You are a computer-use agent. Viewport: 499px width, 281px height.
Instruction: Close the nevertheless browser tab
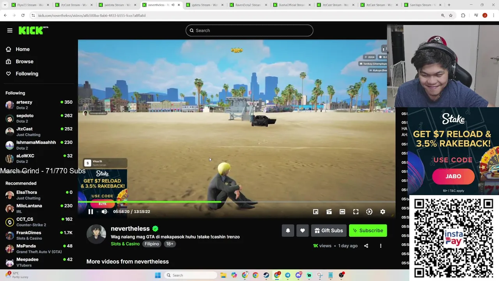point(179,5)
